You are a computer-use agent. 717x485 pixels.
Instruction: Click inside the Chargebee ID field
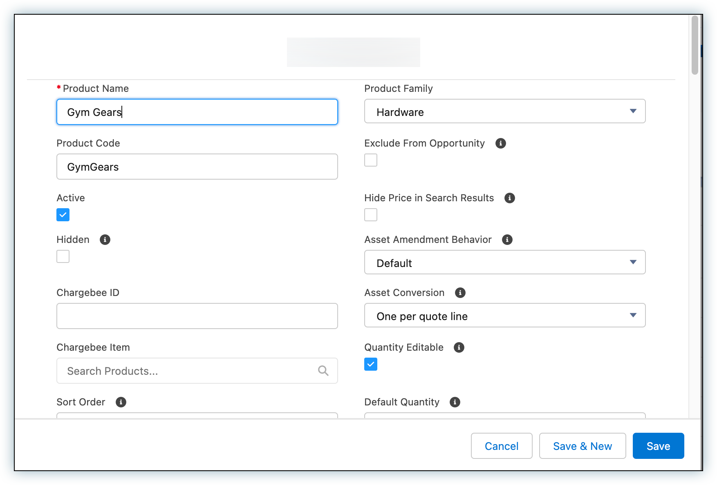[x=197, y=316]
